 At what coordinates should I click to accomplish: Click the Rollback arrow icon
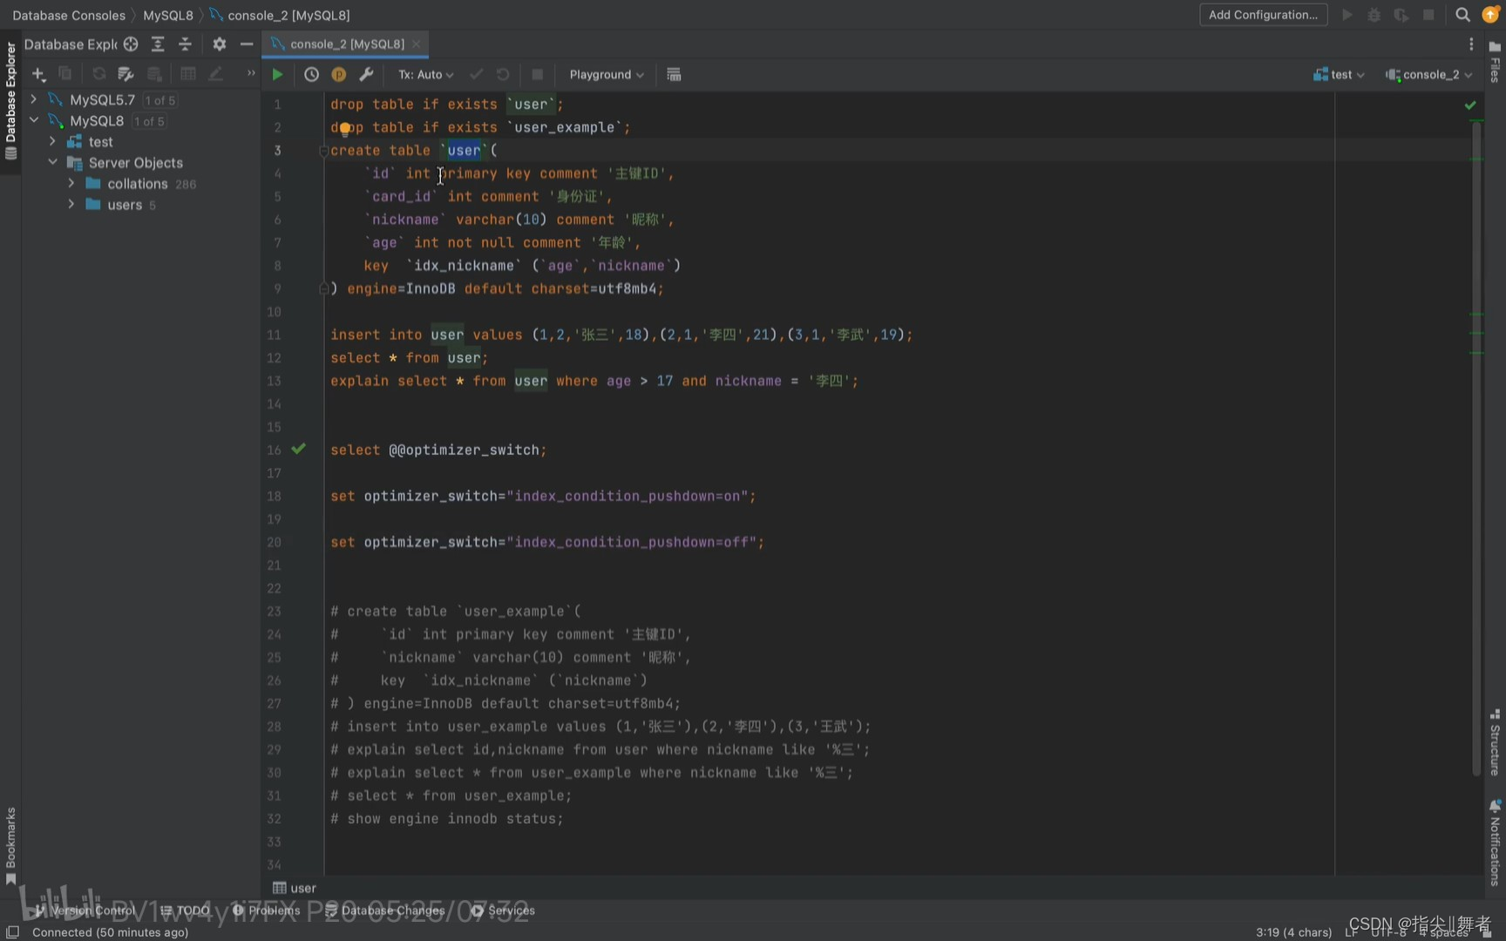pos(503,75)
